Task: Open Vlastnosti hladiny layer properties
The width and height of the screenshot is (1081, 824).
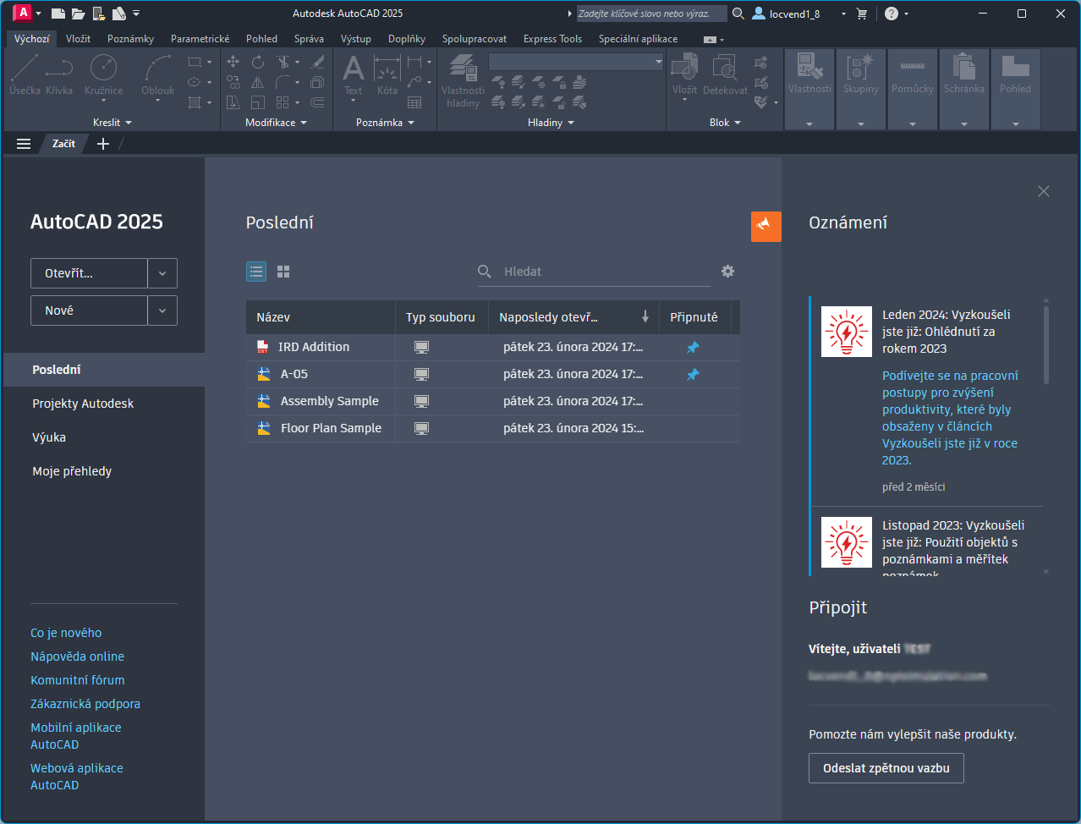Action: (x=463, y=80)
